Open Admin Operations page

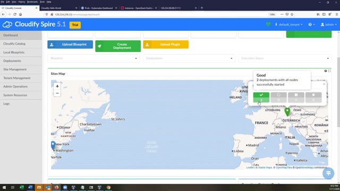coord(21,86)
